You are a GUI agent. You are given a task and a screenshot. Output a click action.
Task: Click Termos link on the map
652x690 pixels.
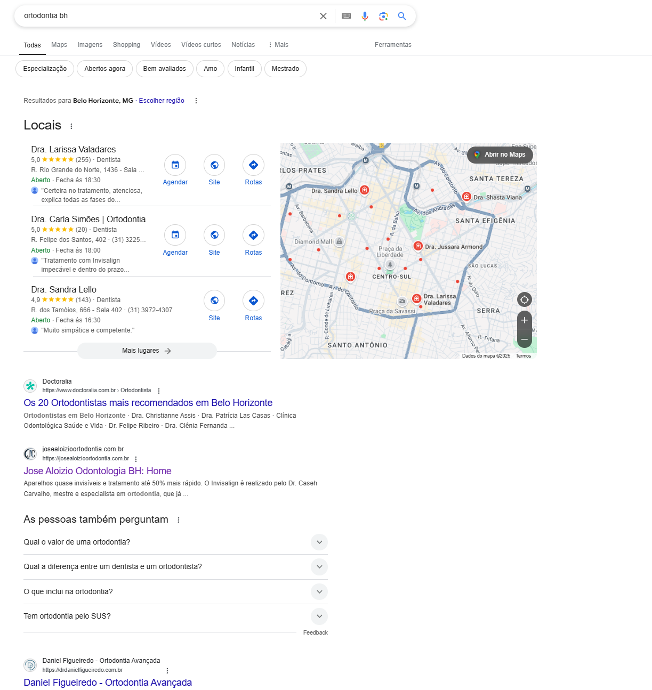click(x=523, y=356)
